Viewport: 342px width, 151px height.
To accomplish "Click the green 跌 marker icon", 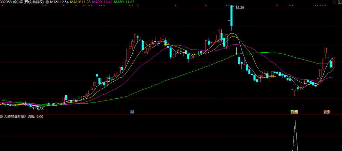I will 292,112.
